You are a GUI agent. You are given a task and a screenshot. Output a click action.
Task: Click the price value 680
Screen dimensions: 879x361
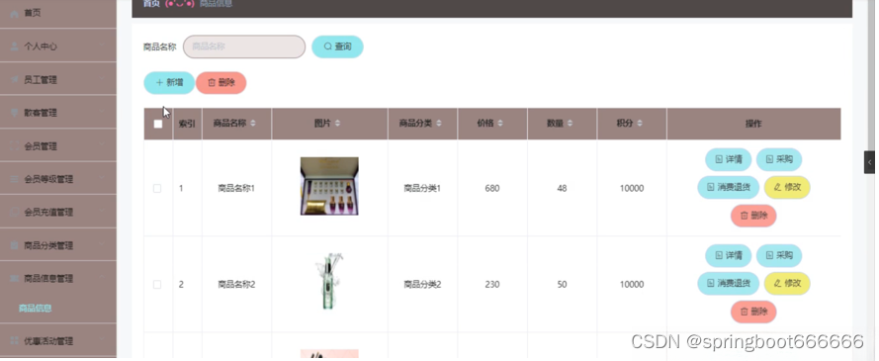492,188
